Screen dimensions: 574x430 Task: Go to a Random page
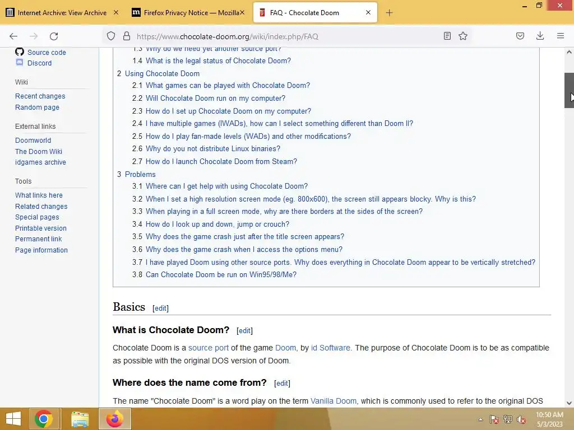[37, 107]
